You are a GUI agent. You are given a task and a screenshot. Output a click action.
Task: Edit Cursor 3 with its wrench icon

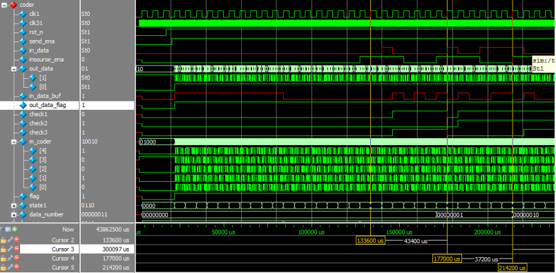tap(10, 249)
